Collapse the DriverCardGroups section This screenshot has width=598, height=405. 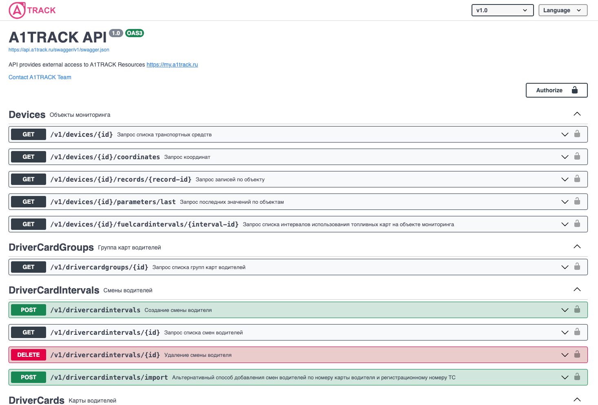click(x=577, y=247)
